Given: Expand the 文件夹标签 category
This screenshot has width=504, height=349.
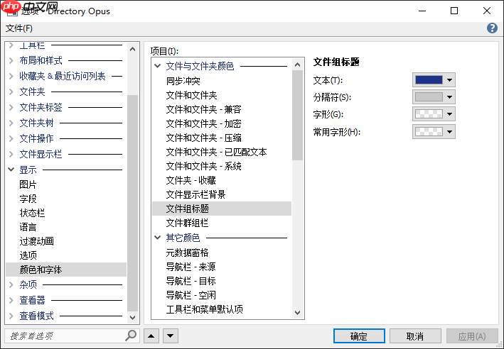Looking at the screenshot, I should pos(11,107).
